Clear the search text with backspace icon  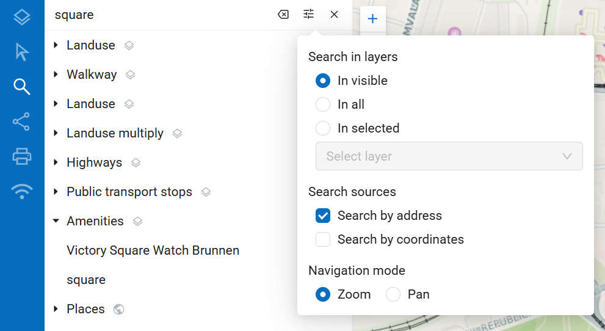click(283, 15)
